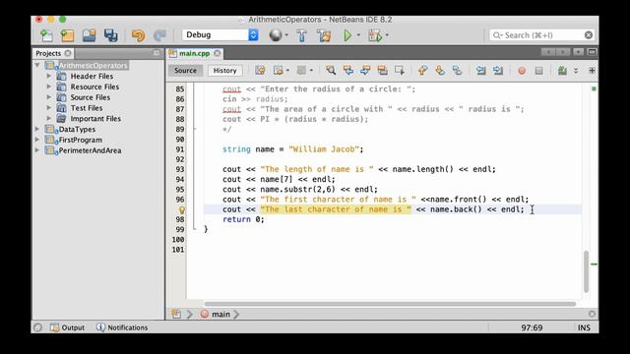Image resolution: width=630 pixels, height=354 pixels.
Task: Click the Save All icon
Action: [110, 35]
